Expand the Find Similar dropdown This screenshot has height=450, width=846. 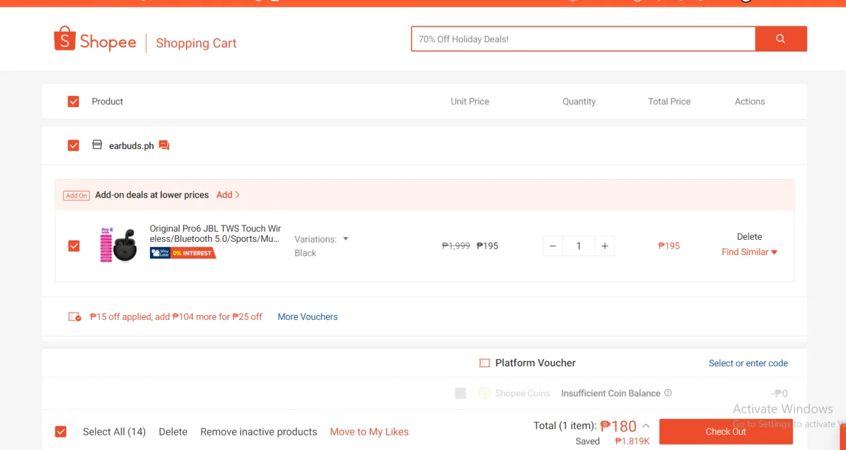[750, 252]
